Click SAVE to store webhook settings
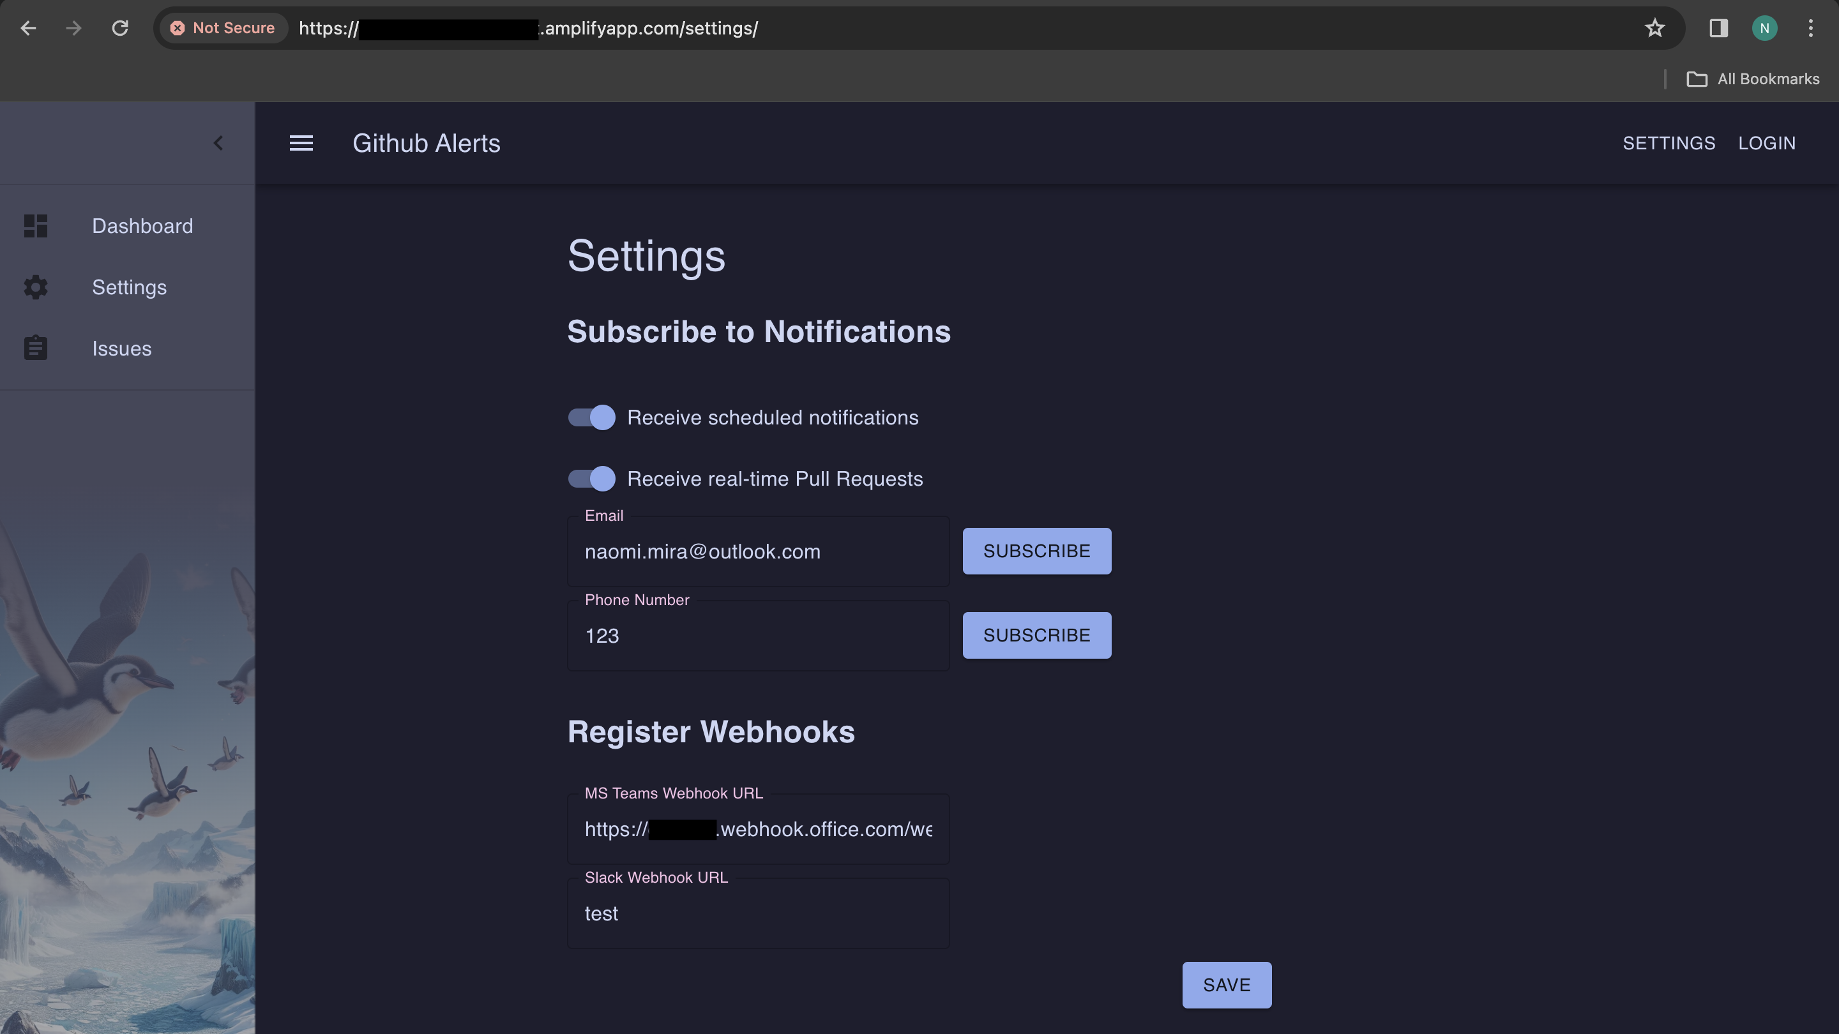The width and height of the screenshot is (1839, 1034). (1226, 985)
